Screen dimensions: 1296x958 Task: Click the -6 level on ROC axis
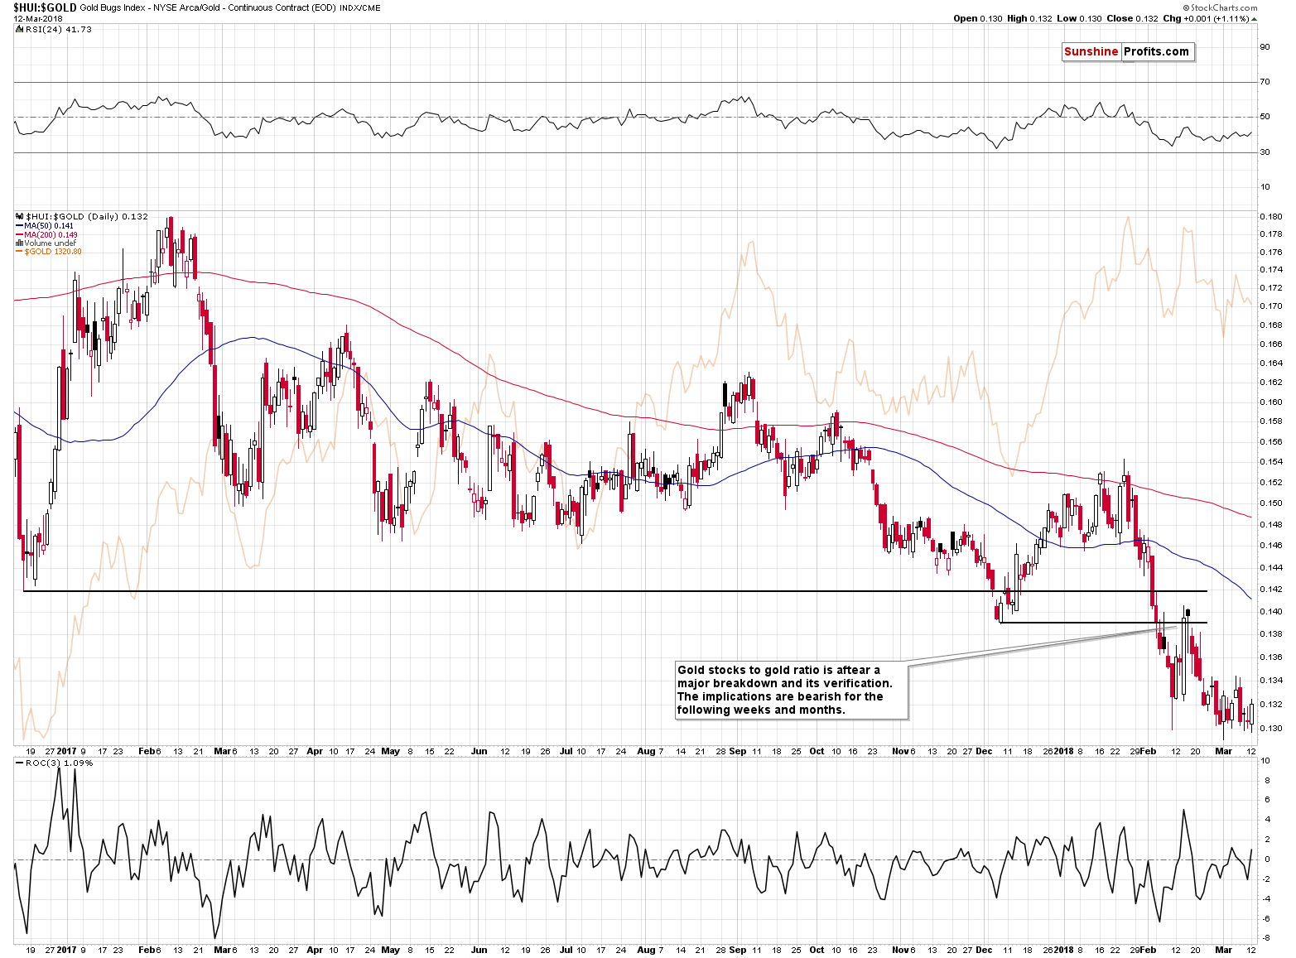coord(1265,918)
